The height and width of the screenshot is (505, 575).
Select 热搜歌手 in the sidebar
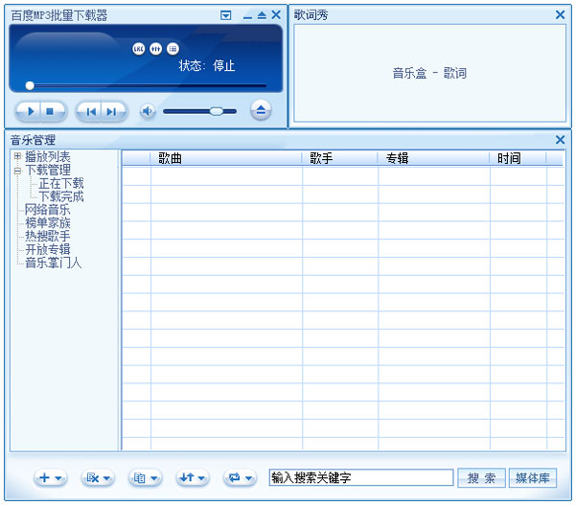click(x=48, y=236)
